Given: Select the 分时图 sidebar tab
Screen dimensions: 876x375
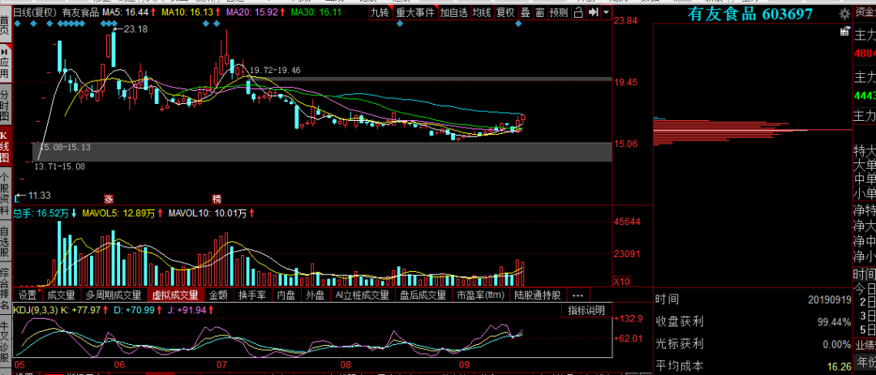Looking at the screenshot, I should tap(5, 106).
